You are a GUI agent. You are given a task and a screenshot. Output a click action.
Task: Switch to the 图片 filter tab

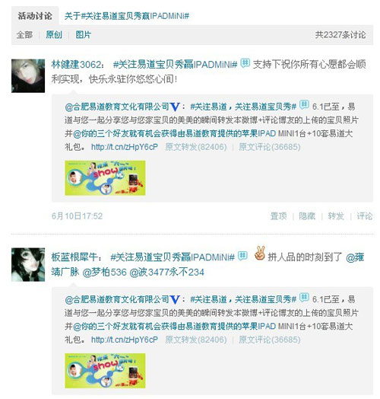84,34
